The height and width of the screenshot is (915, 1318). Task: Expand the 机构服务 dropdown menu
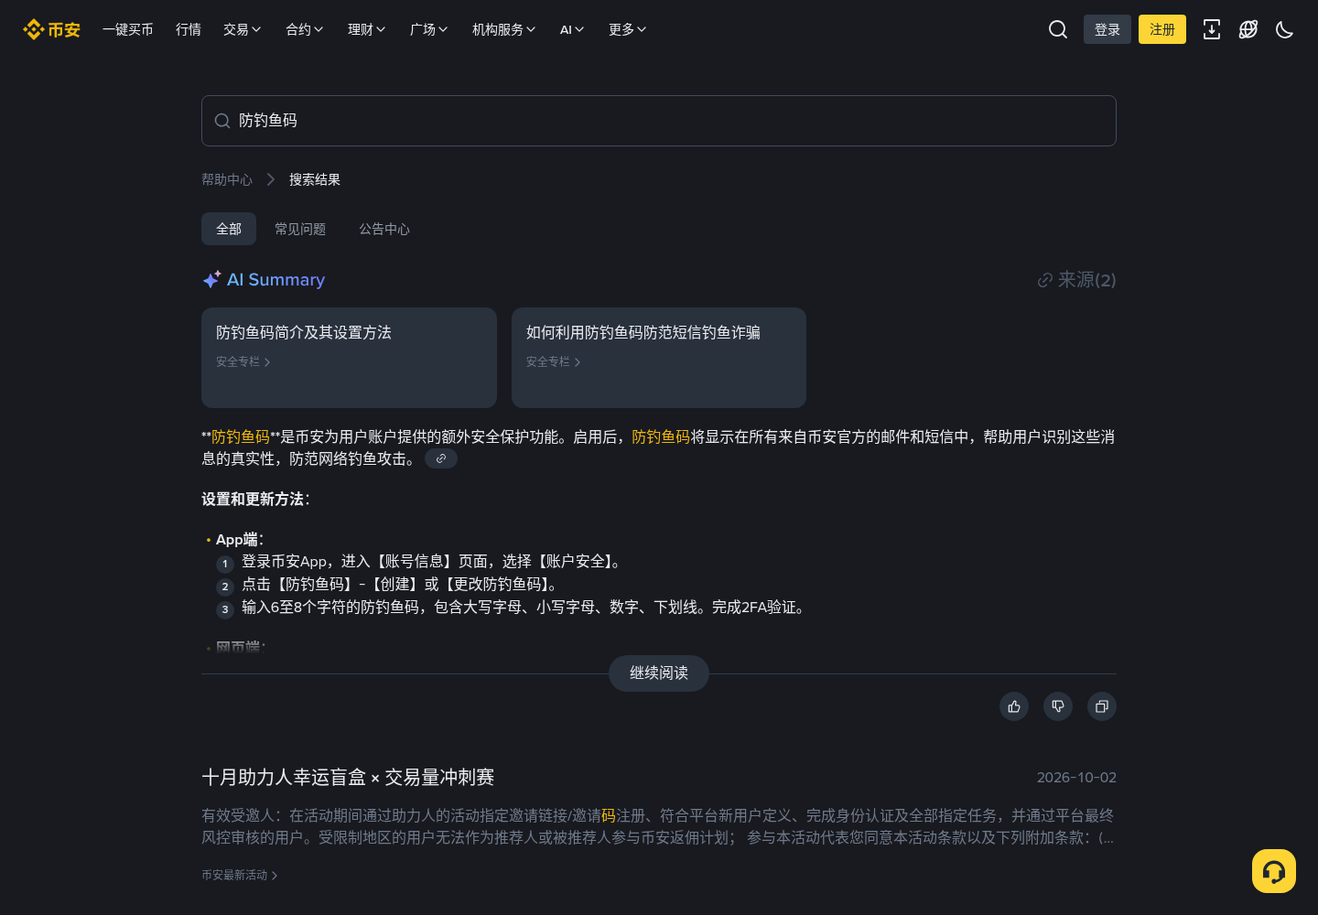click(x=504, y=29)
